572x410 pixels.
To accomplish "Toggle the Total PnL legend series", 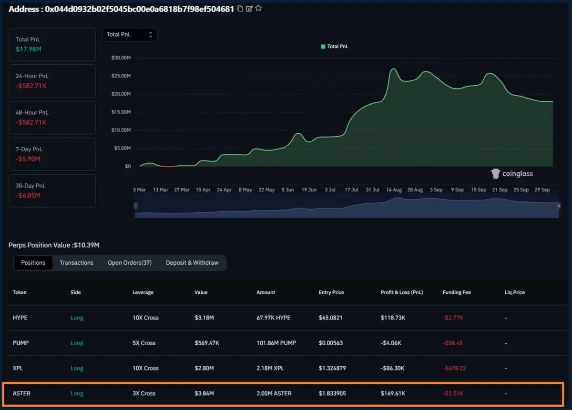I will coord(334,47).
